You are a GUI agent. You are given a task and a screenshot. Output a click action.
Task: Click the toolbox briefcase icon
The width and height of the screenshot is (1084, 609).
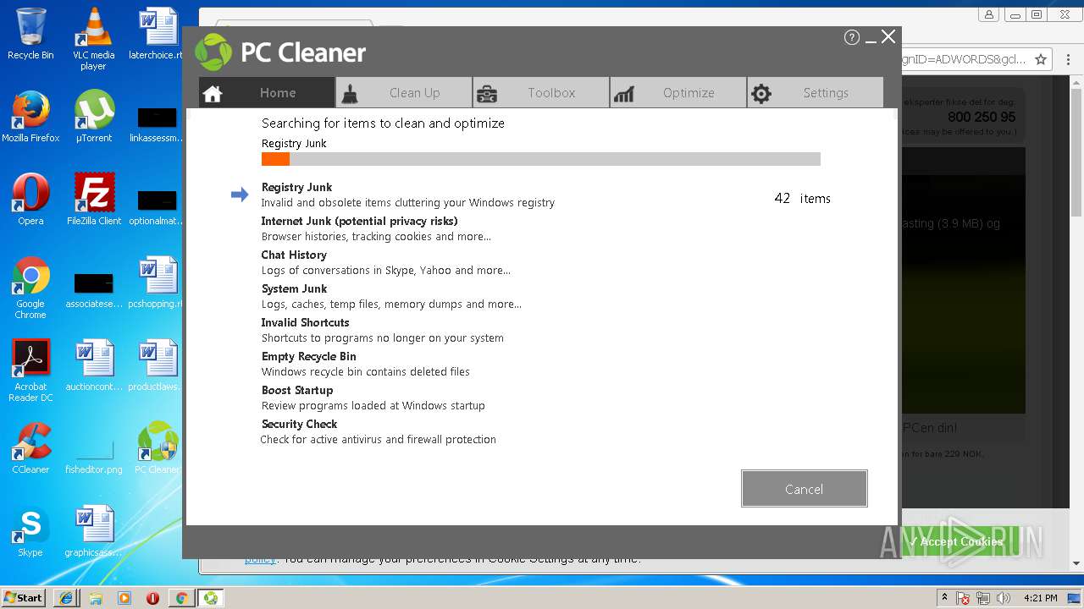click(x=486, y=94)
